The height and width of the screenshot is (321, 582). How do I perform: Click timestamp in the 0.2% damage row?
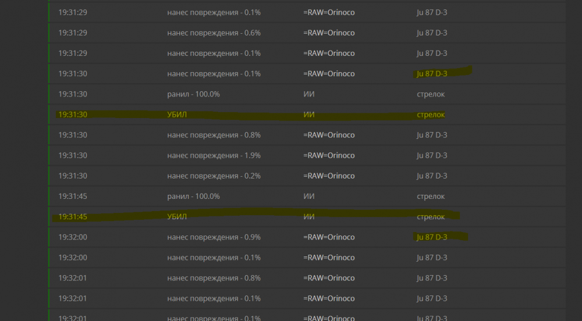tap(73, 176)
